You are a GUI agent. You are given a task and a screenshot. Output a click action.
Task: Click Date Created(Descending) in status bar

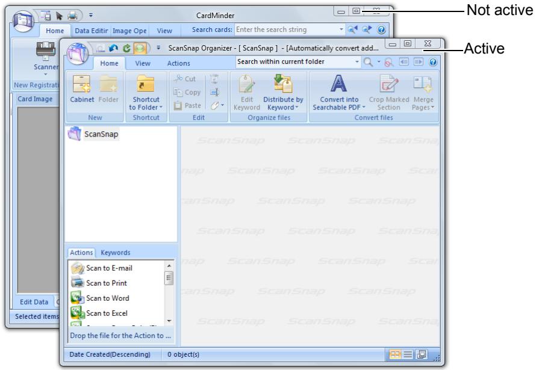pos(110,354)
